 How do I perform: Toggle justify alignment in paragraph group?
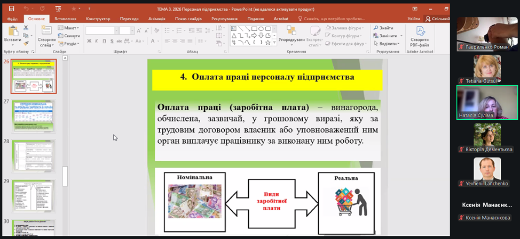[191, 42]
